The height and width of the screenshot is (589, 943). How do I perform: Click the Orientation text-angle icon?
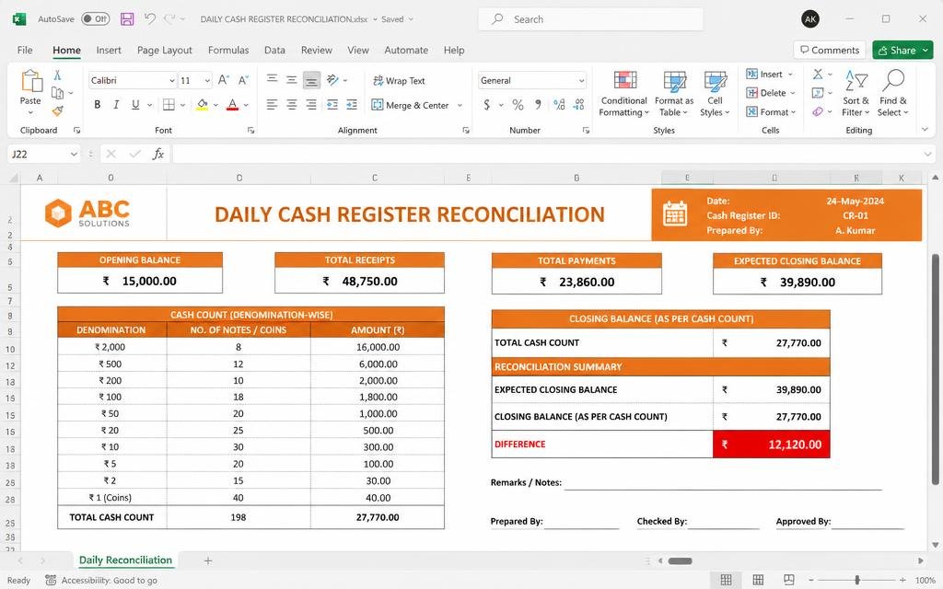coord(332,80)
